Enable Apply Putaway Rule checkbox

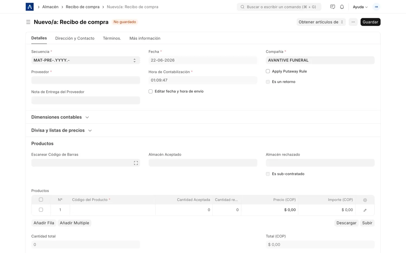tap(268, 71)
